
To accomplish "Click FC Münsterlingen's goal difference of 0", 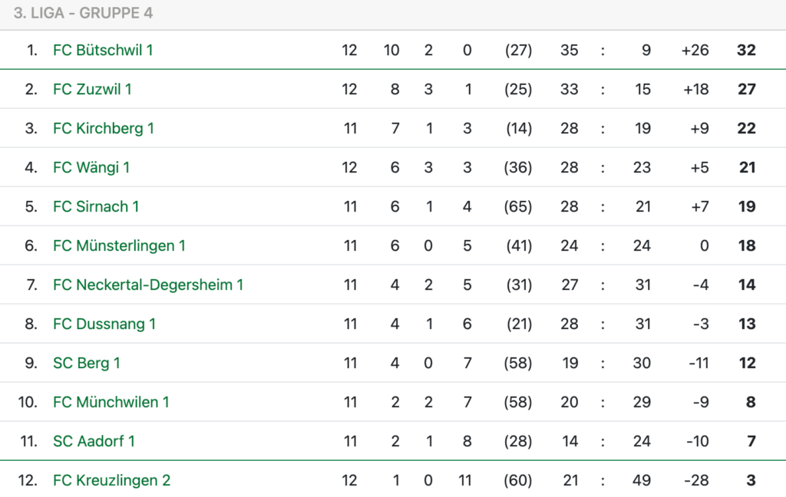I will click(705, 245).
